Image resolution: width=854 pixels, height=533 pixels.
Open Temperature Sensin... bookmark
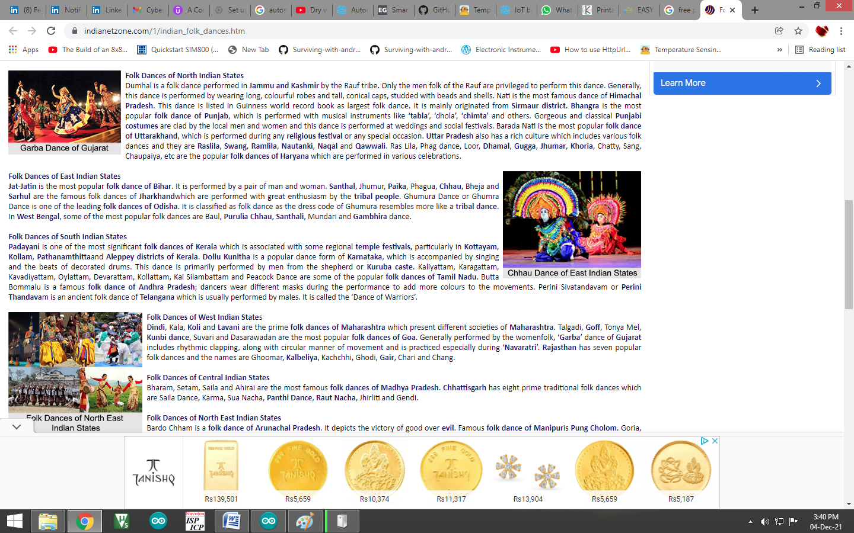(x=681, y=50)
